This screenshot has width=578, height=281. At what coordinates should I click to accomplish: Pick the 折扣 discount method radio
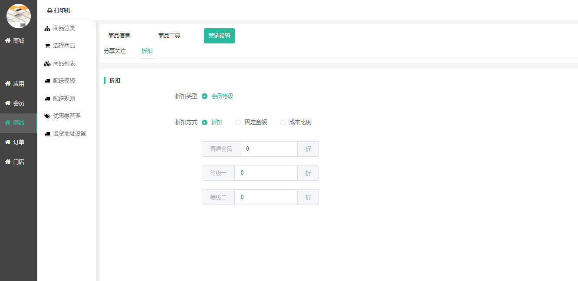point(205,122)
